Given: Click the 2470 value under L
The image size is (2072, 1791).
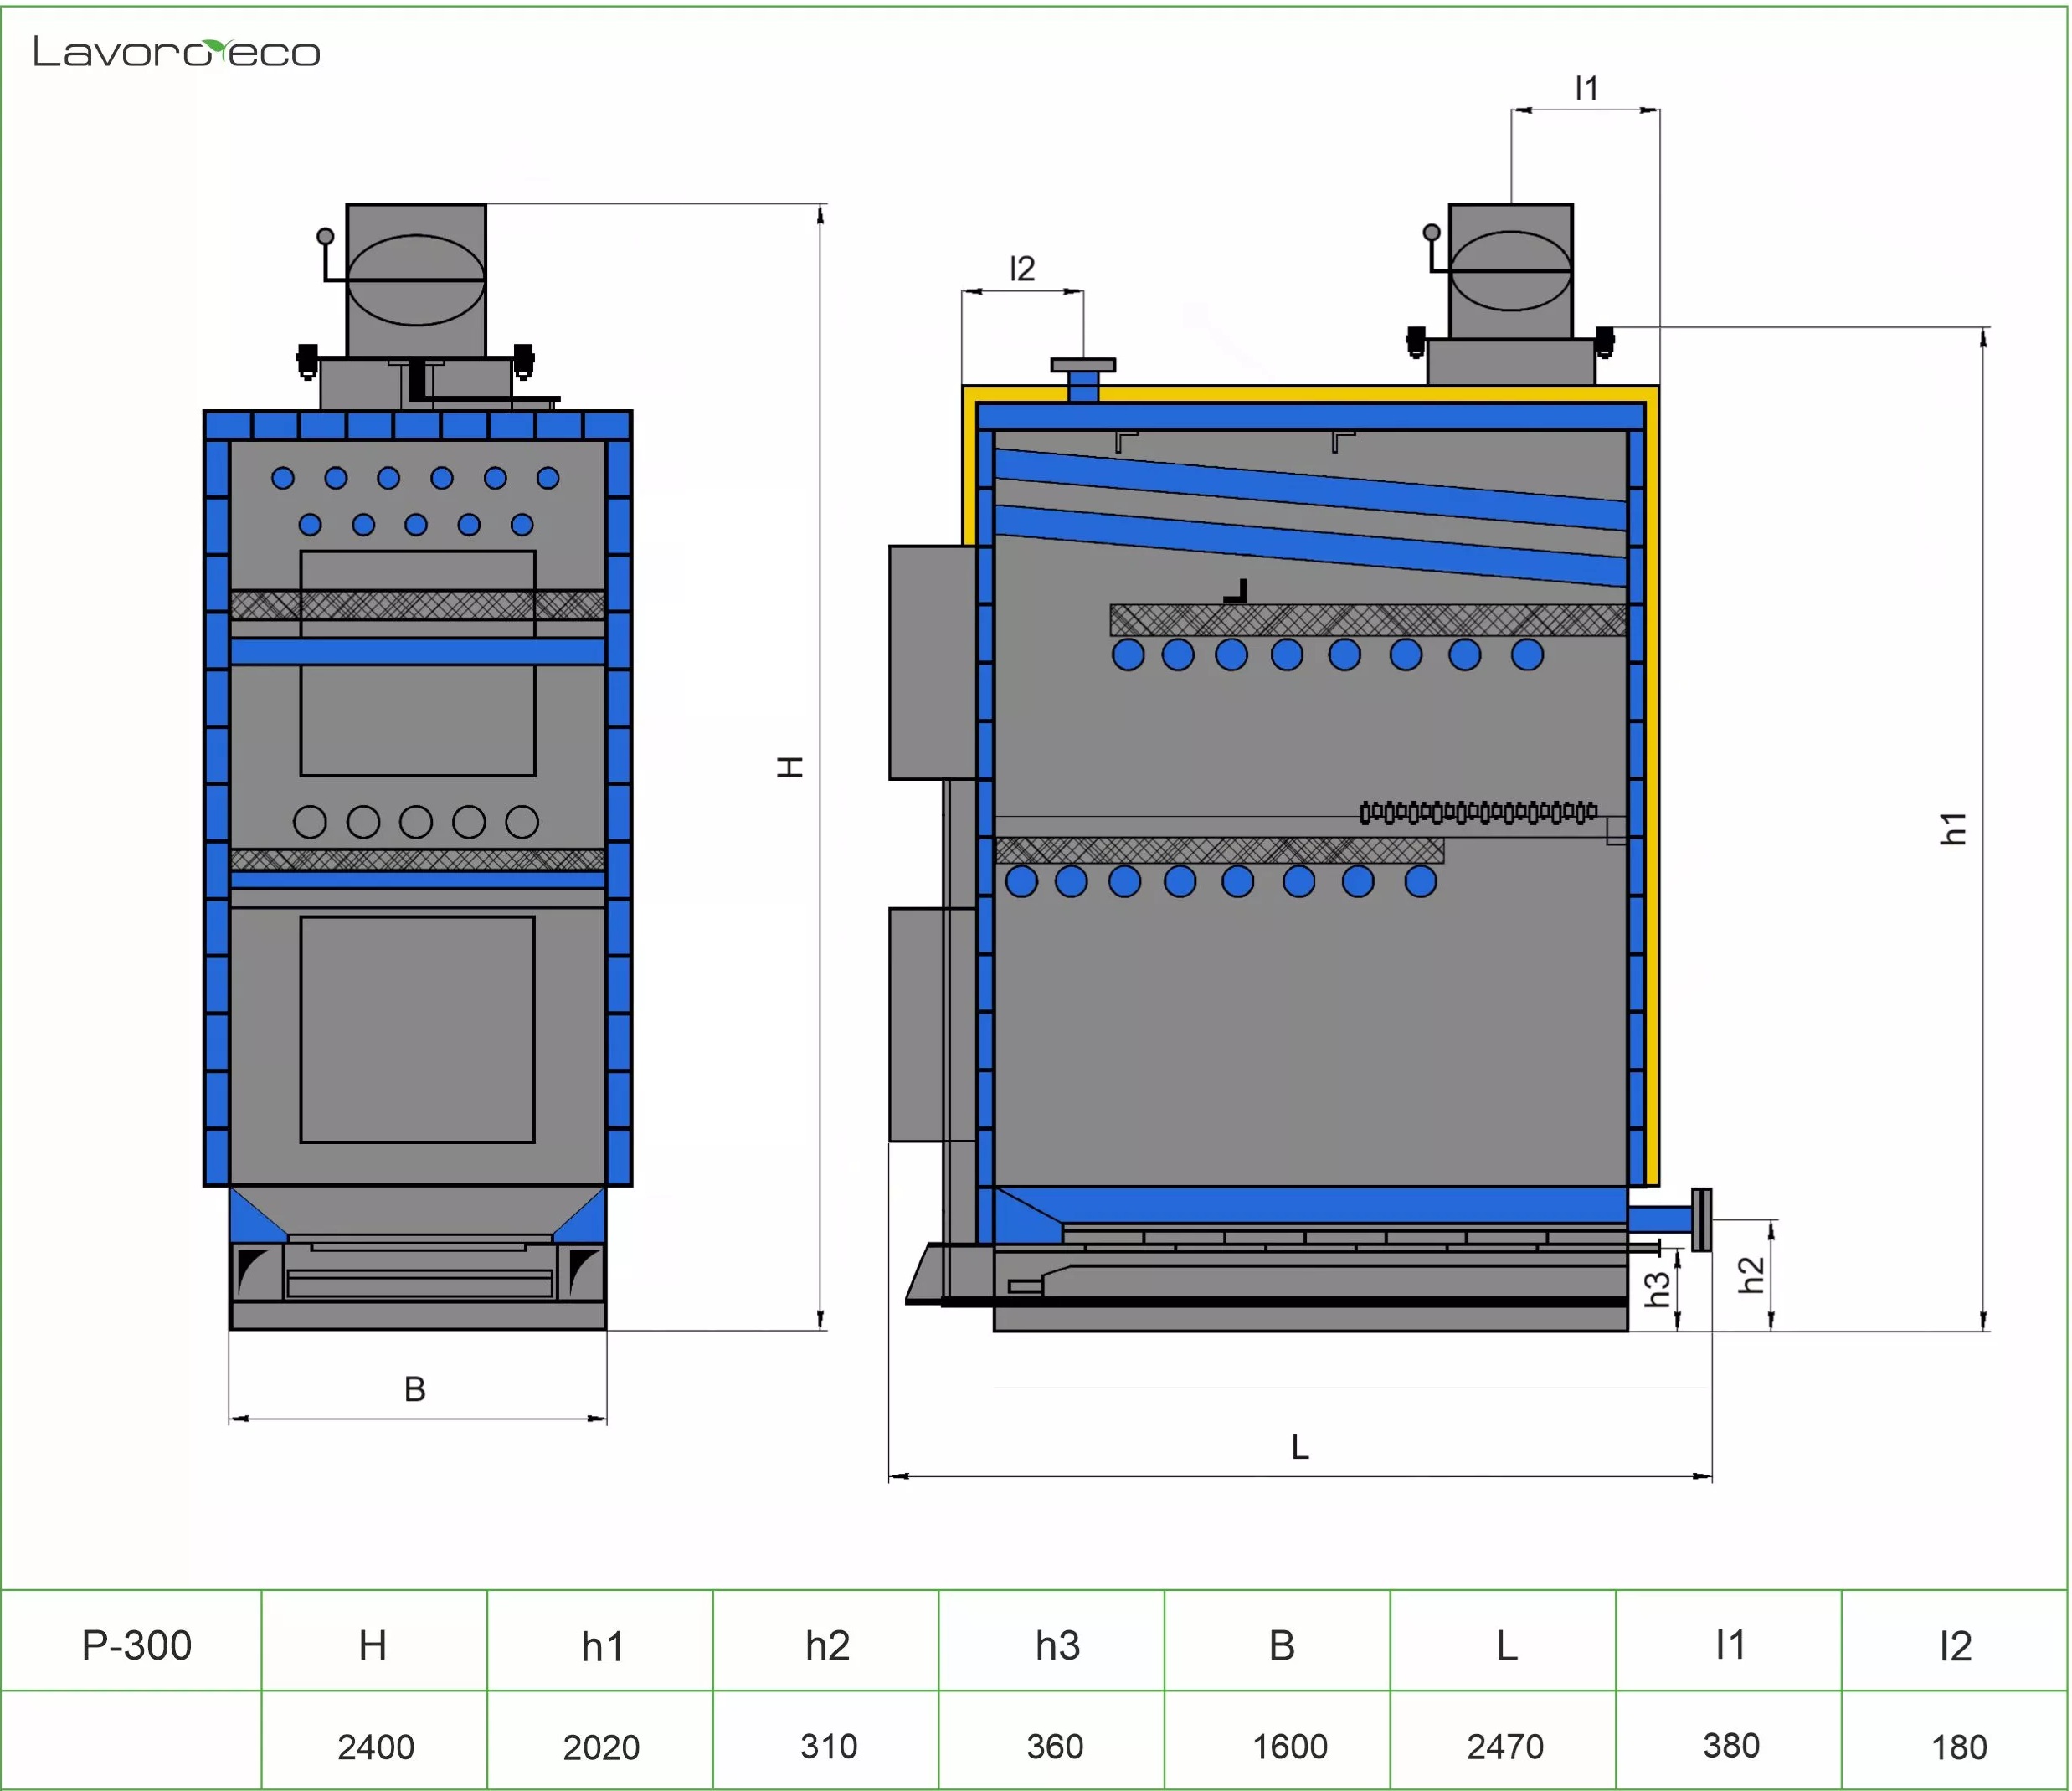Looking at the screenshot, I should [x=1505, y=1747].
